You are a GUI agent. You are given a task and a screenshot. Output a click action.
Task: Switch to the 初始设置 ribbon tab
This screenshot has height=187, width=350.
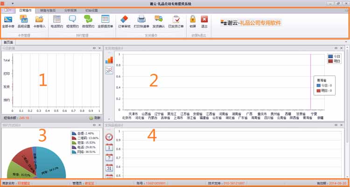(x=91, y=10)
